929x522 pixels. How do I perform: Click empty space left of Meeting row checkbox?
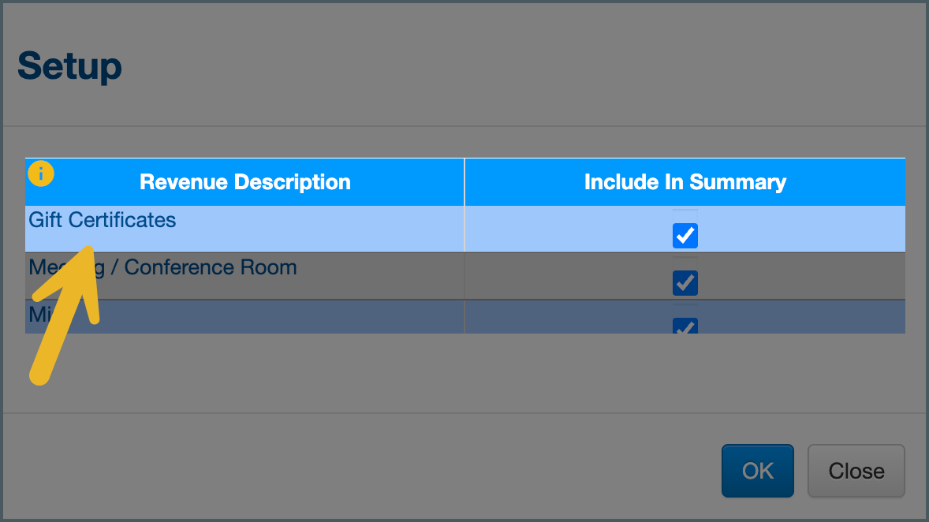pyautogui.click(x=568, y=277)
